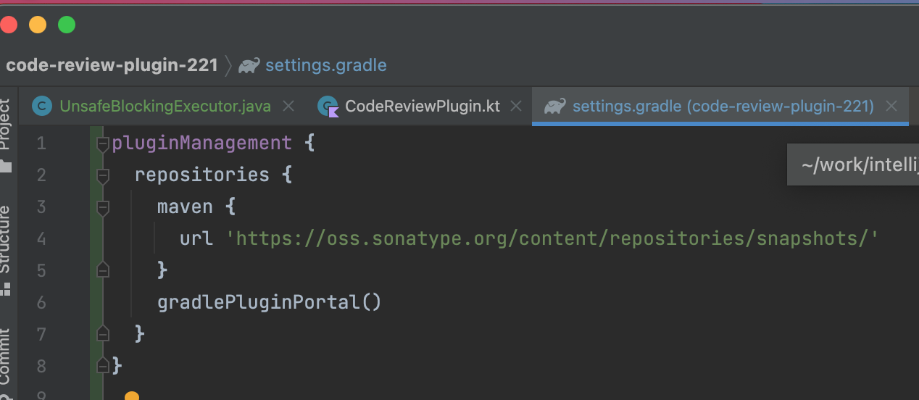Click the fold end marker on line 5

tap(103, 270)
